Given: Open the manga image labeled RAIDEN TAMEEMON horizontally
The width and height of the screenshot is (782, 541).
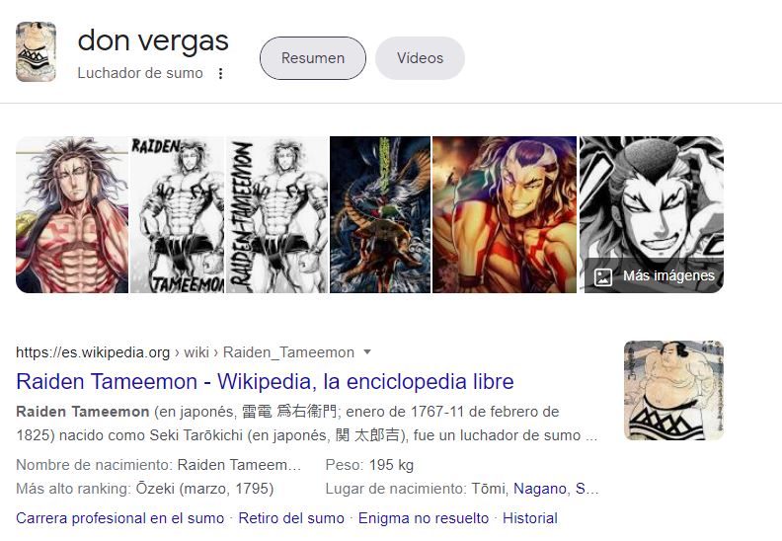Looking at the screenshot, I should (178, 214).
